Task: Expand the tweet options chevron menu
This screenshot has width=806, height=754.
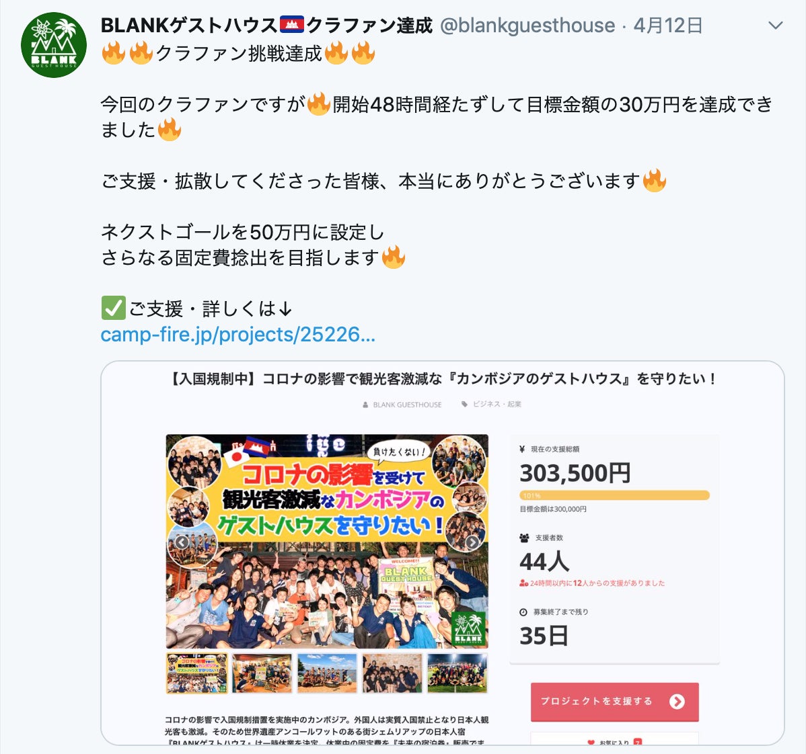Action: 775,25
